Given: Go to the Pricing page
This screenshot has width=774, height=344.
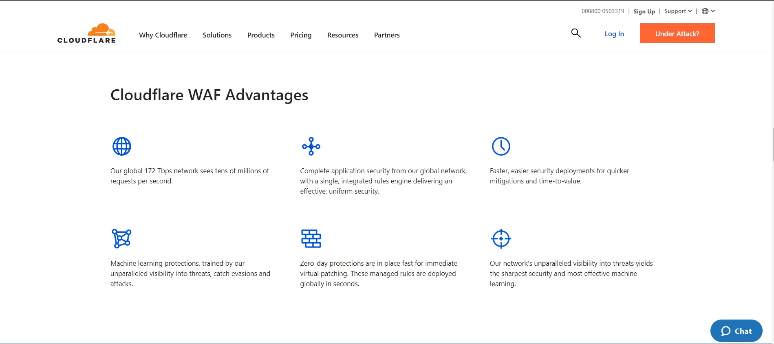Looking at the screenshot, I should click(301, 35).
